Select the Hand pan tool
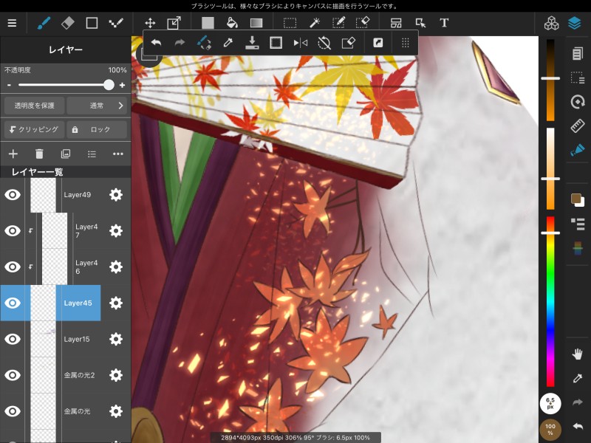The width and height of the screenshot is (591, 443). coord(577,354)
